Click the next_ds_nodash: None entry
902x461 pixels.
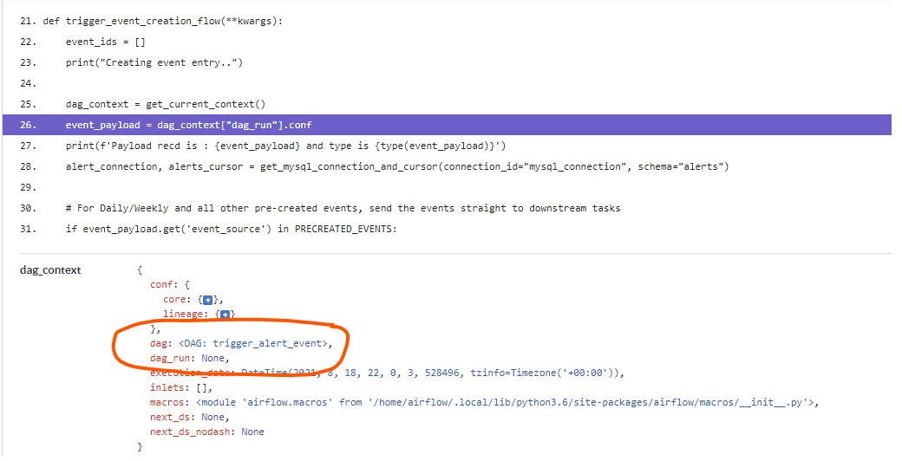coord(207,432)
